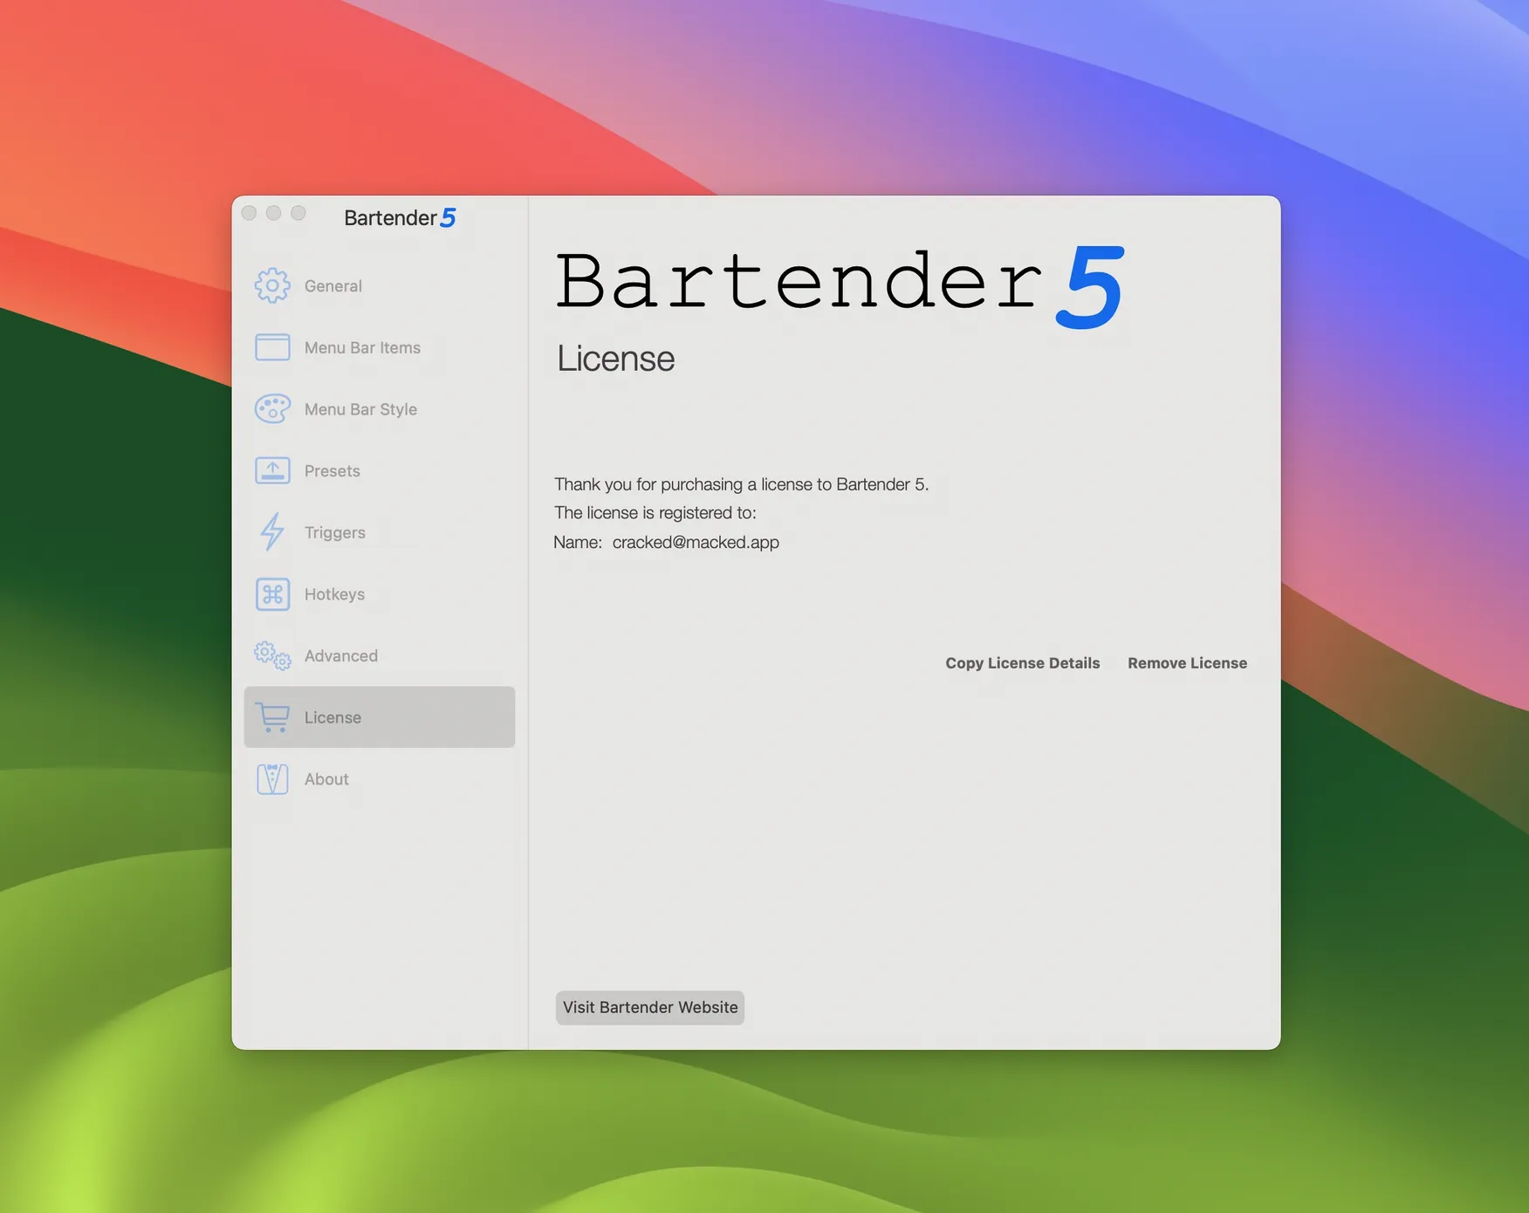Click the Advanced double-gear icon
The image size is (1529, 1213).
272,655
